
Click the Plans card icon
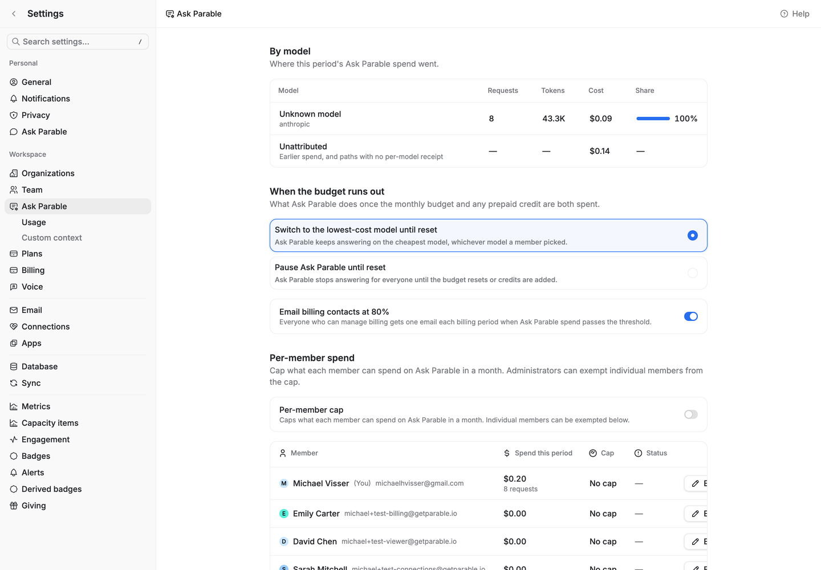tap(14, 254)
